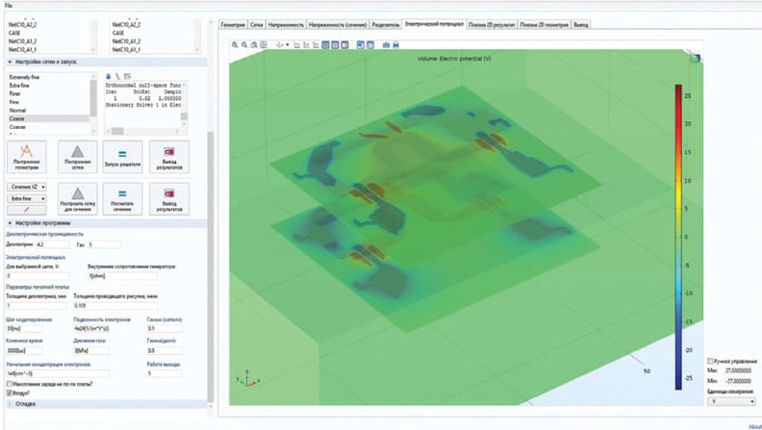Take an image snapshot with camera icon
The image size is (762, 430).
pos(386,44)
